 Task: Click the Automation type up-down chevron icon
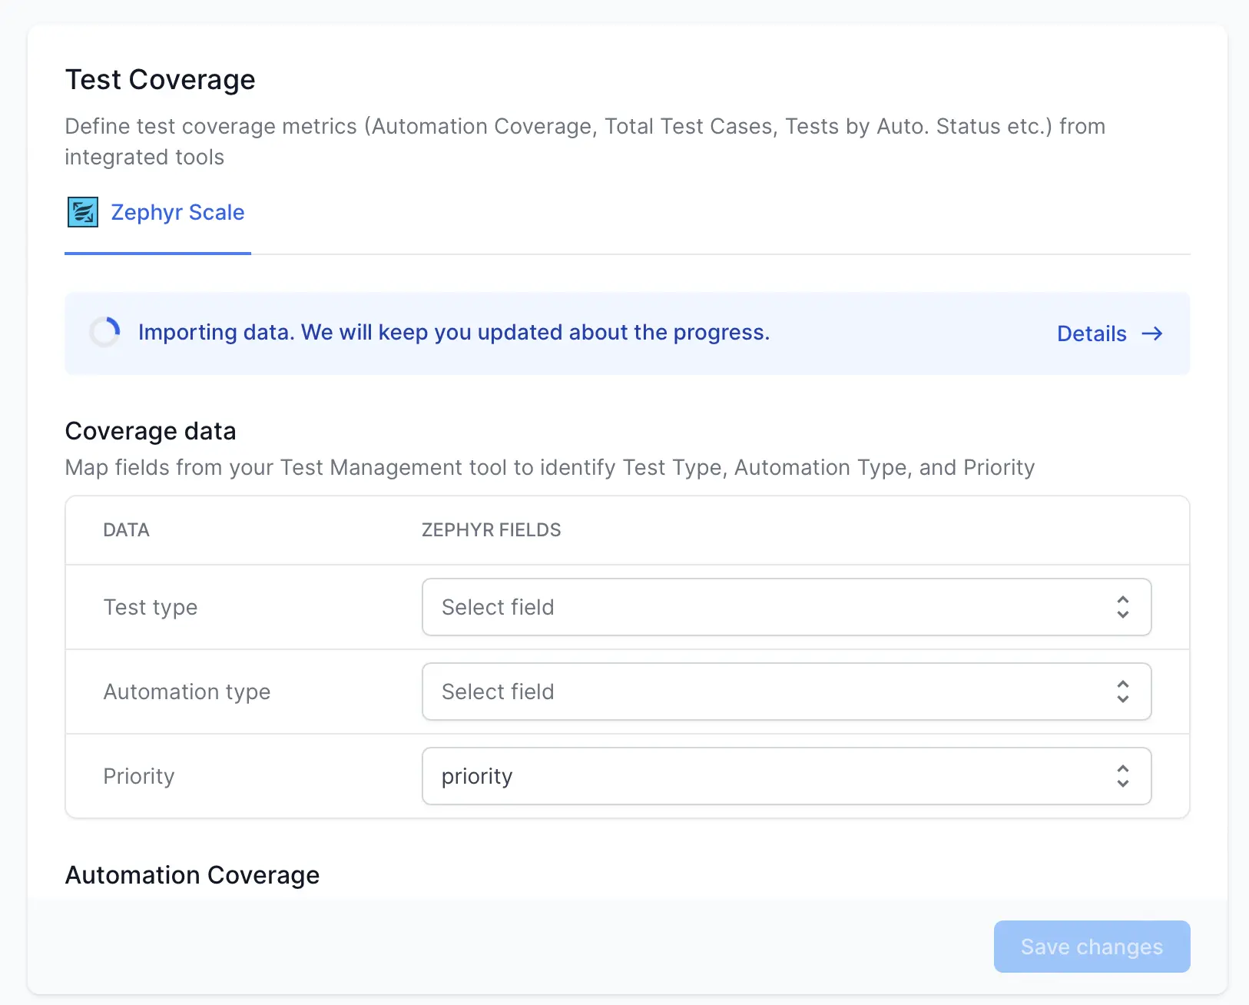pyautogui.click(x=1122, y=692)
